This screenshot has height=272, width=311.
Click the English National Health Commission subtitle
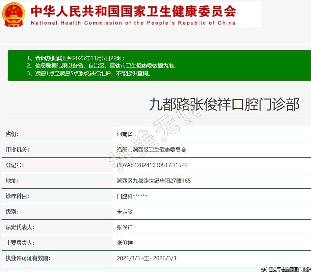[x=133, y=23]
